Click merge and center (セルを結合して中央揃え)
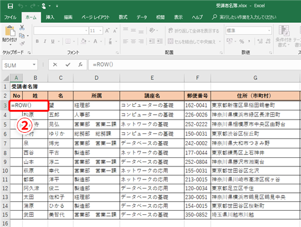The image size is (301, 227). (191, 41)
